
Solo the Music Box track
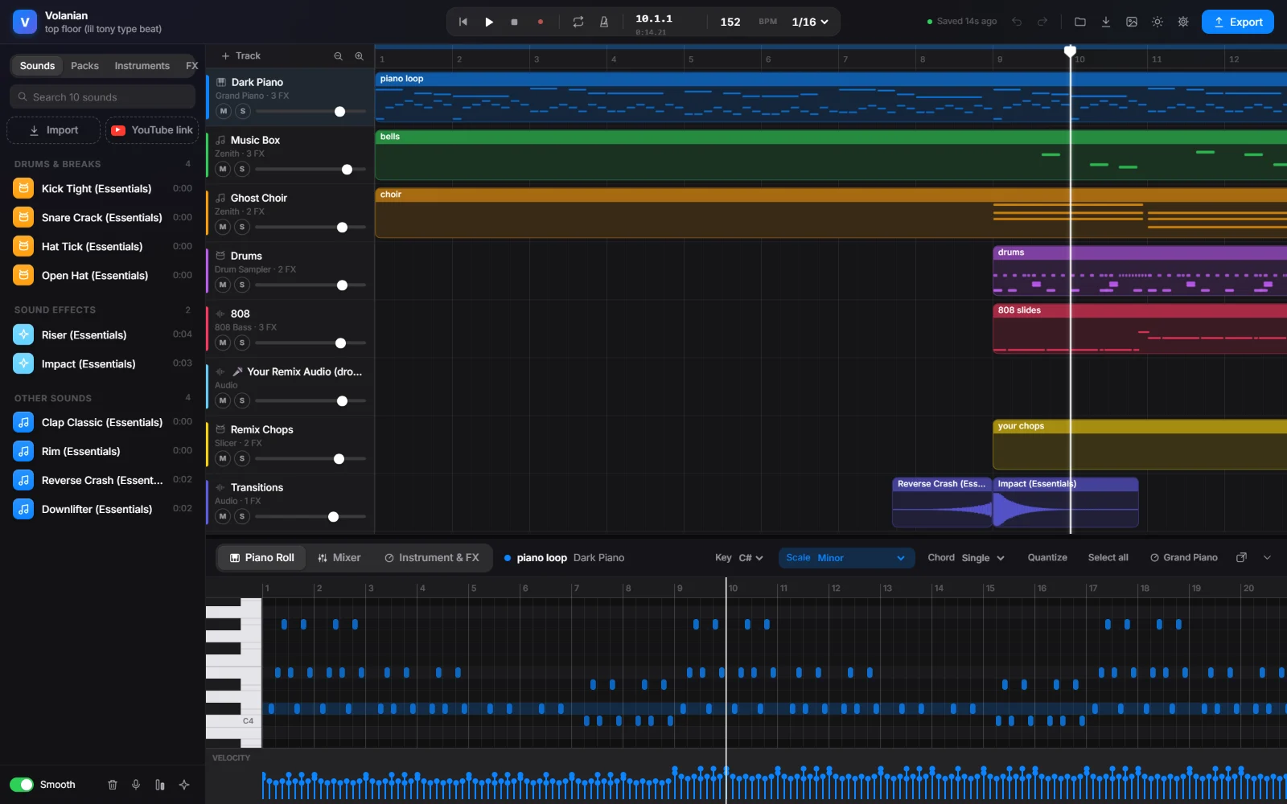(x=242, y=169)
